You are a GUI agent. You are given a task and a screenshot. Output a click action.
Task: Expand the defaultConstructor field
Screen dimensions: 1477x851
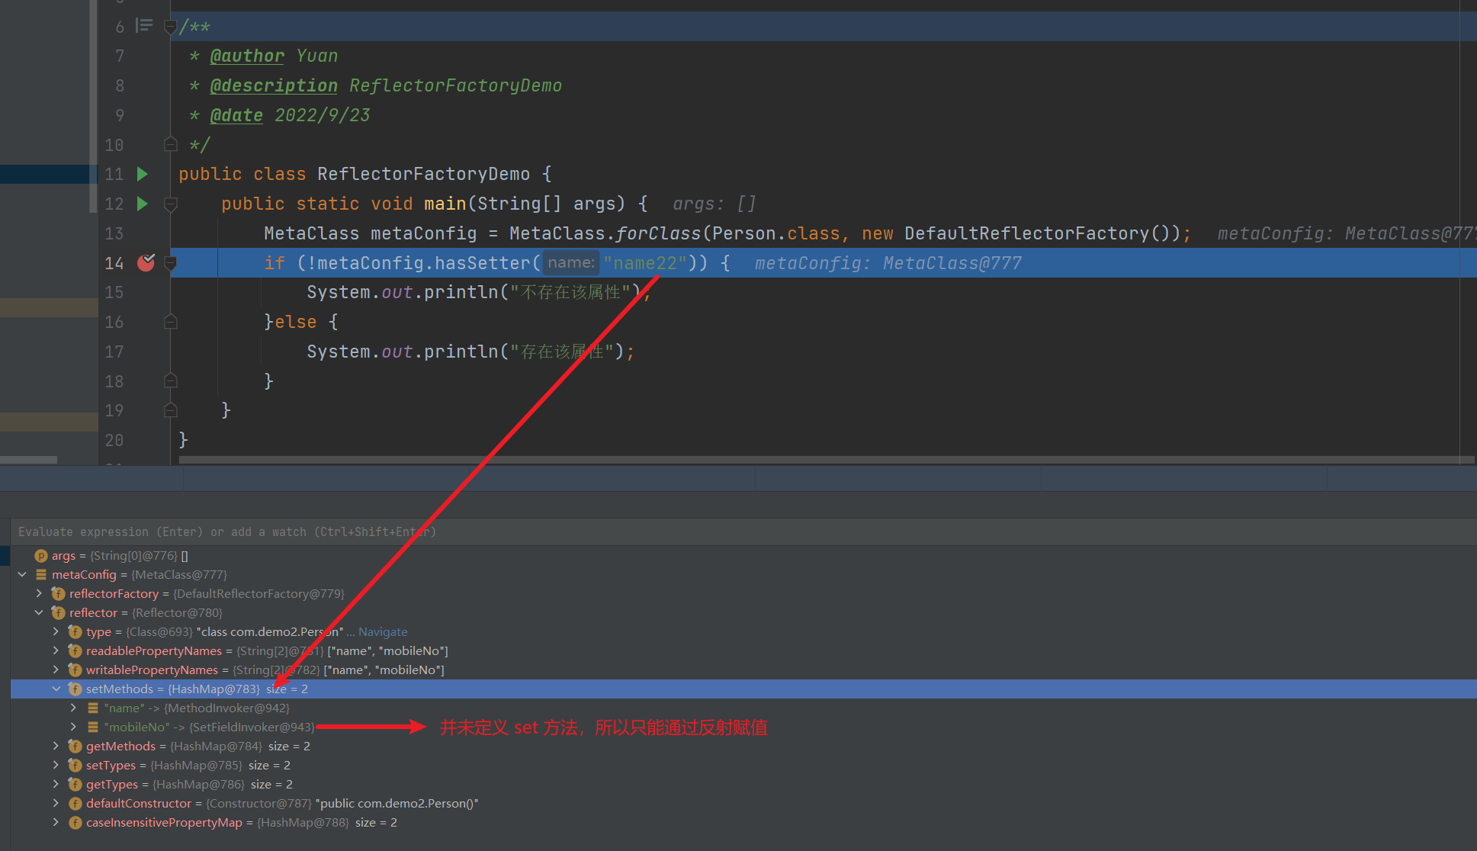56,803
